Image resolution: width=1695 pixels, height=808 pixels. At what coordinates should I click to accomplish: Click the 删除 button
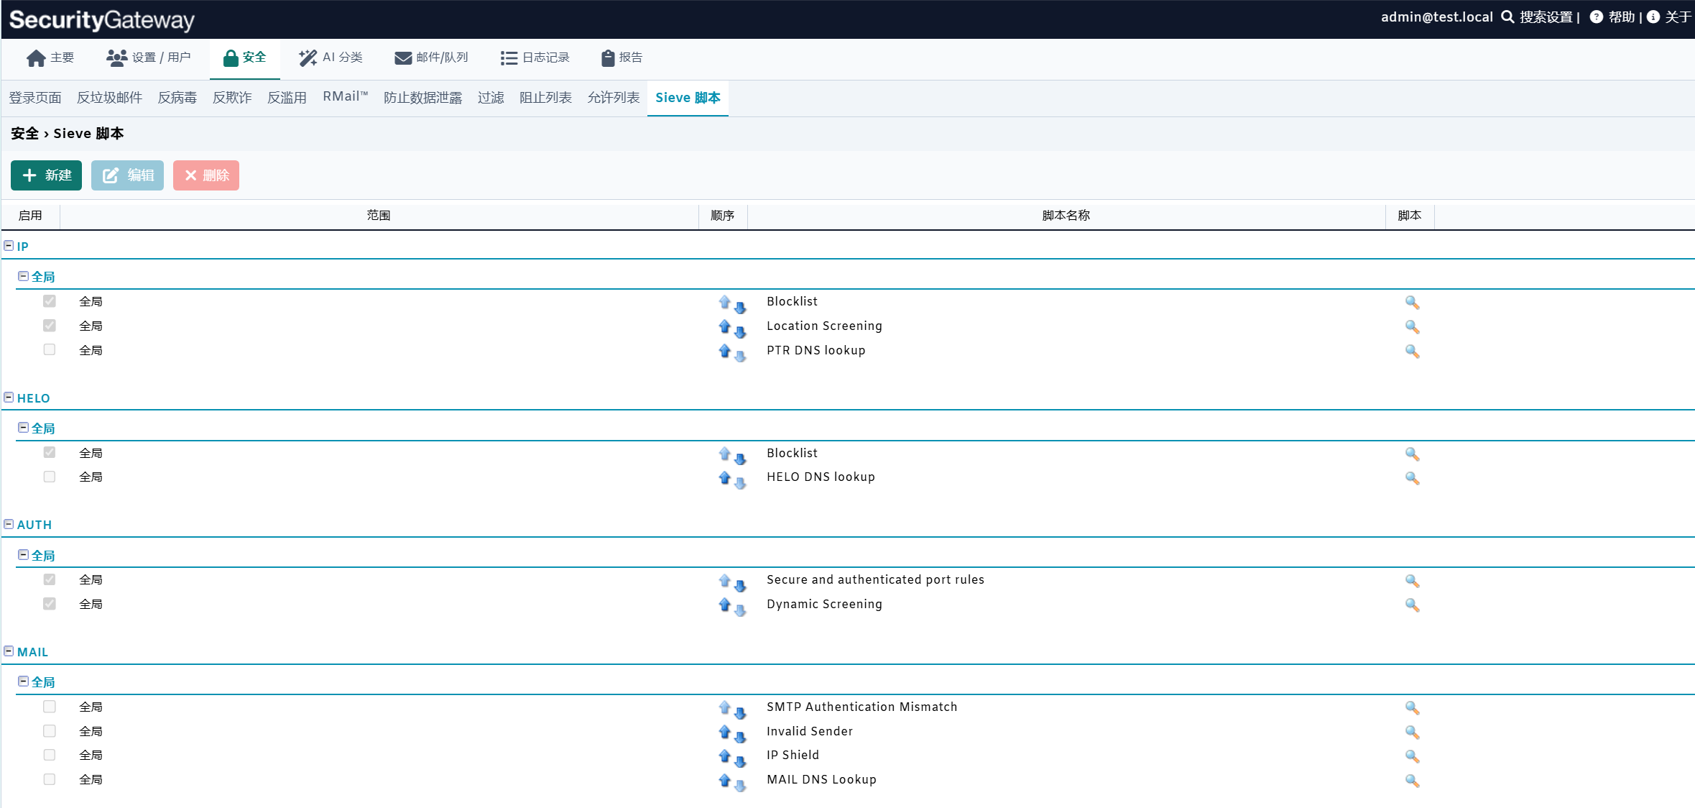point(205,175)
